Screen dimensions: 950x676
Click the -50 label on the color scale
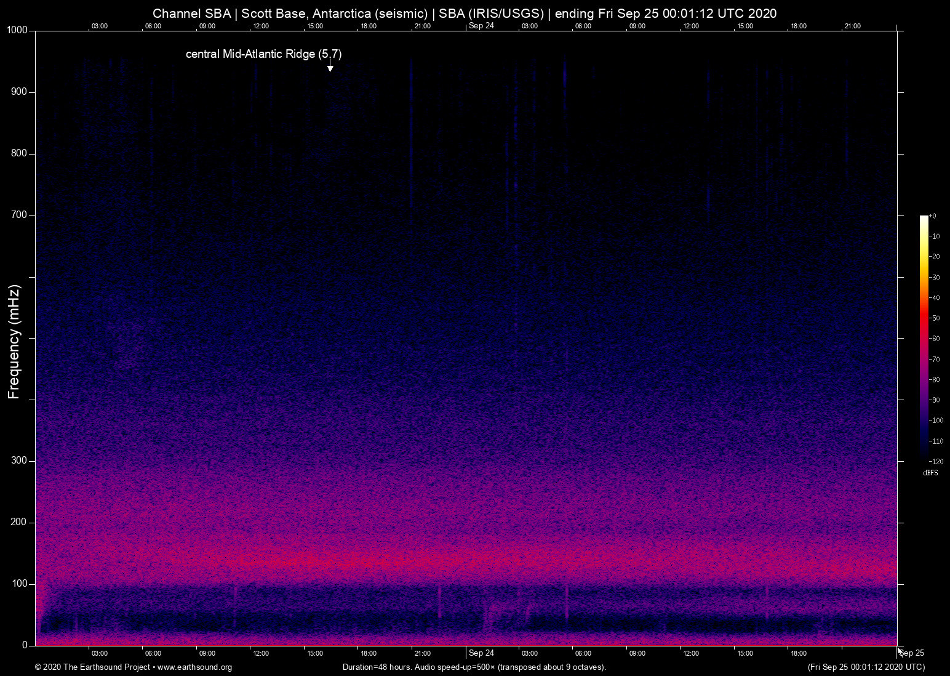[935, 318]
